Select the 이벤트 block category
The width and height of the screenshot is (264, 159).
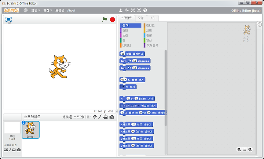pos(154,25)
